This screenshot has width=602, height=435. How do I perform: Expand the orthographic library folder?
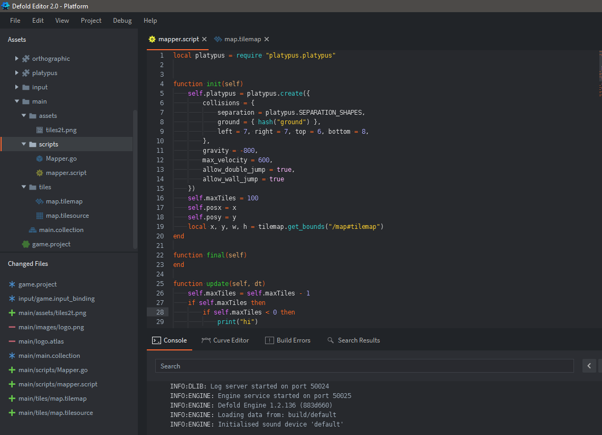[x=17, y=59]
